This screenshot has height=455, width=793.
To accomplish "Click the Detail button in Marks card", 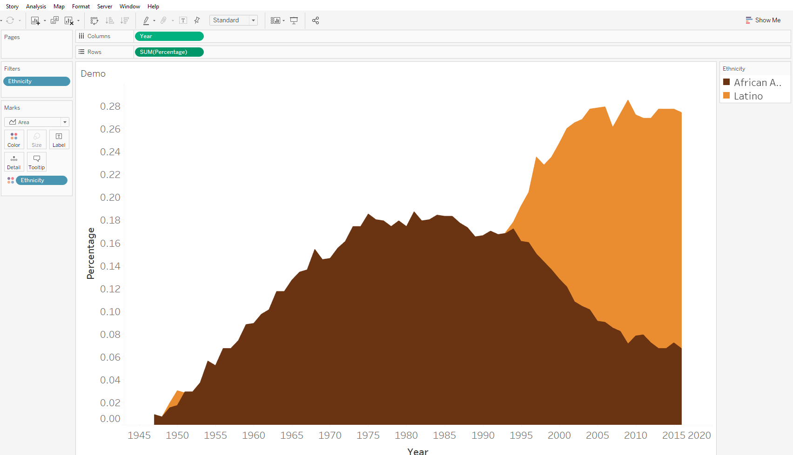I will (x=14, y=162).
